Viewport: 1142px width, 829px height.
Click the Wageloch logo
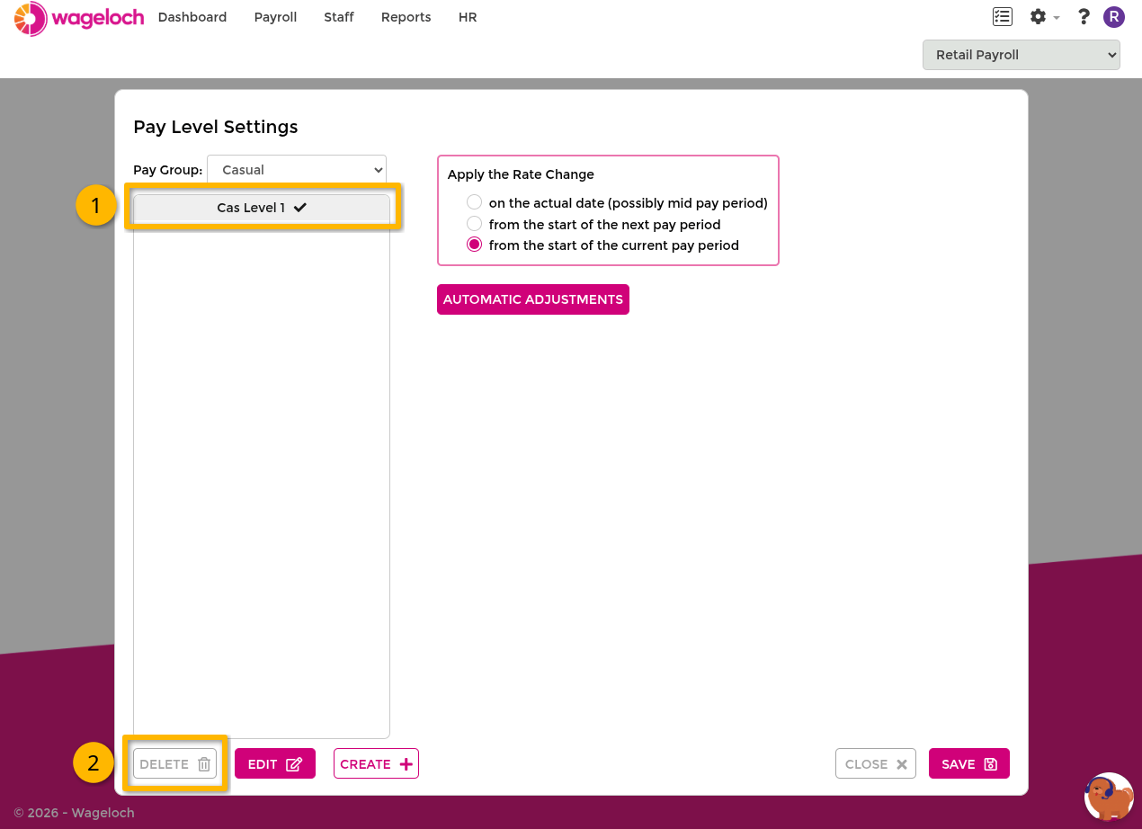click(x=79, y=18)
